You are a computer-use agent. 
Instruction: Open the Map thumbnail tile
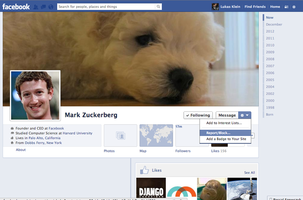pos(156,136)
